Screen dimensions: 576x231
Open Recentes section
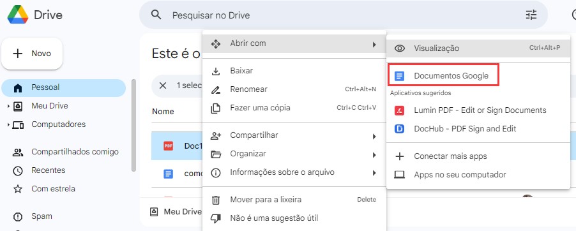[x=48, y=170]
